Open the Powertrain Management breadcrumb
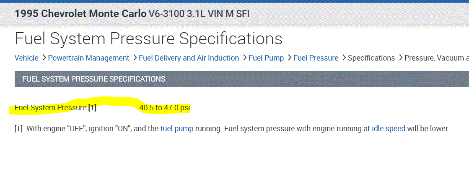Viewport: 469px width, 175px height. (x=88, y=58)
